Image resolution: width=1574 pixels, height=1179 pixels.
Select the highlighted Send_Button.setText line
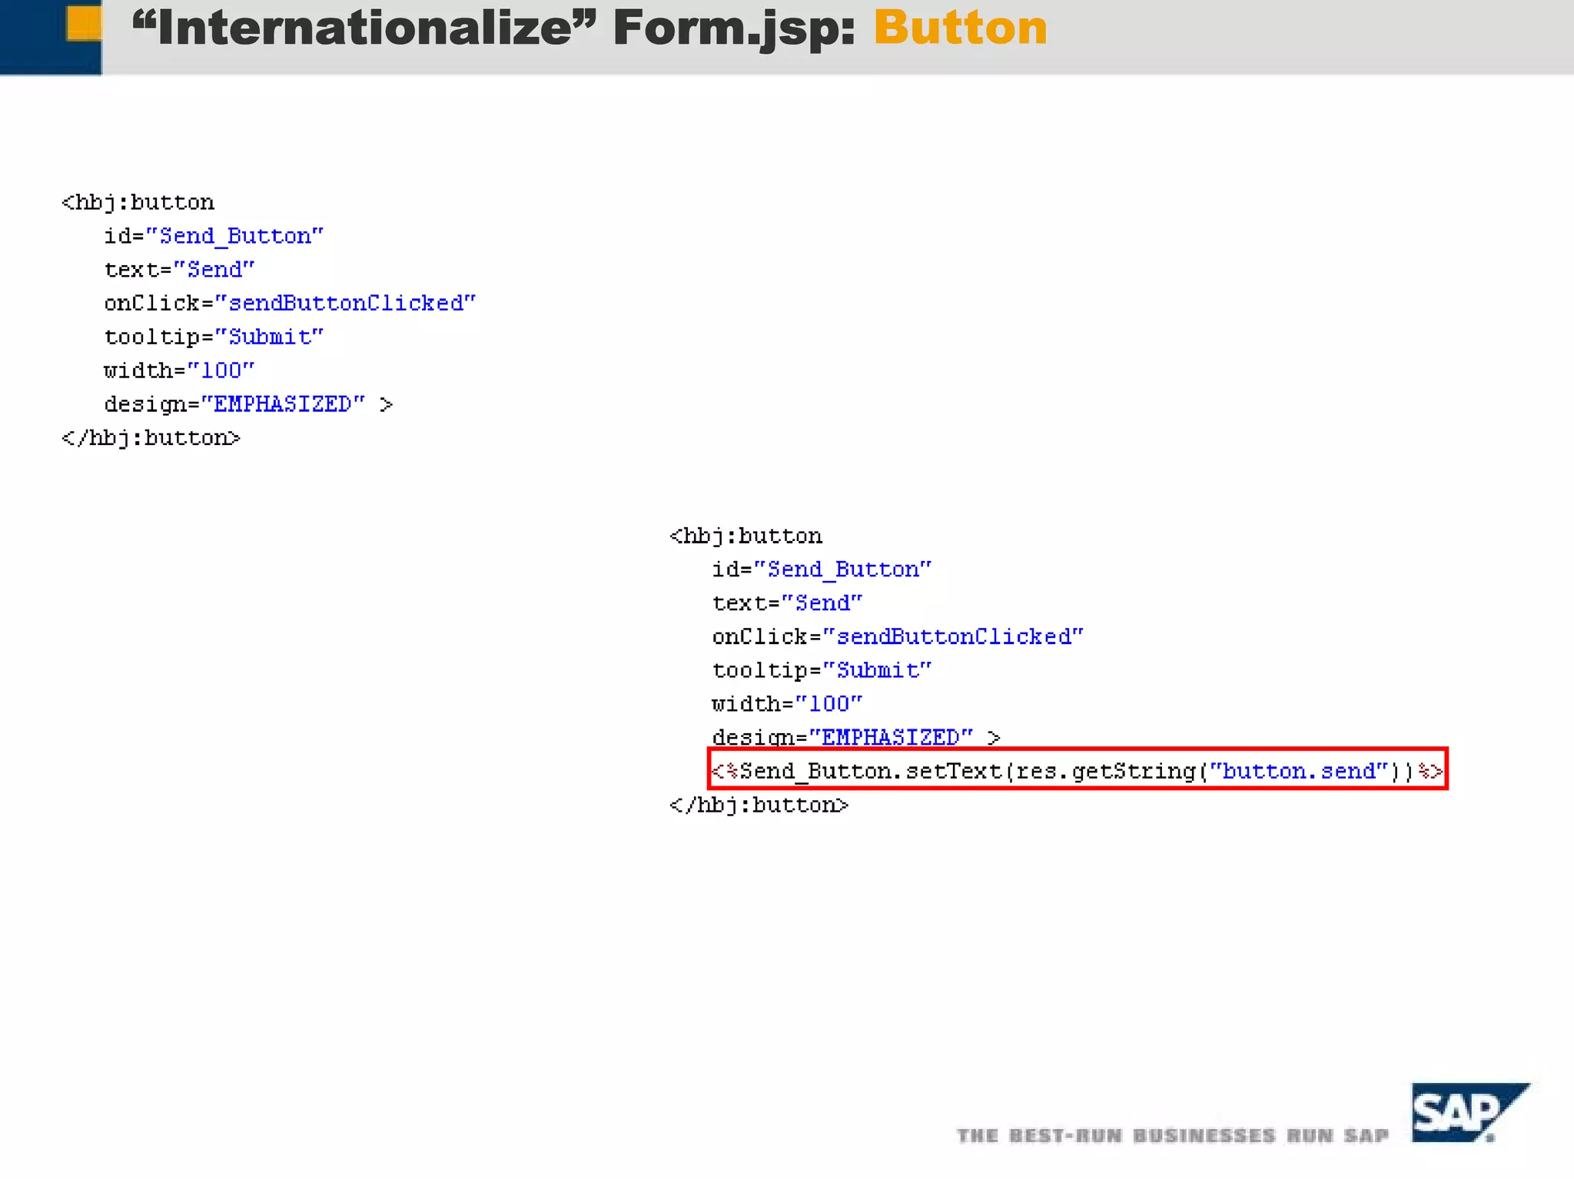point(1078,769)
